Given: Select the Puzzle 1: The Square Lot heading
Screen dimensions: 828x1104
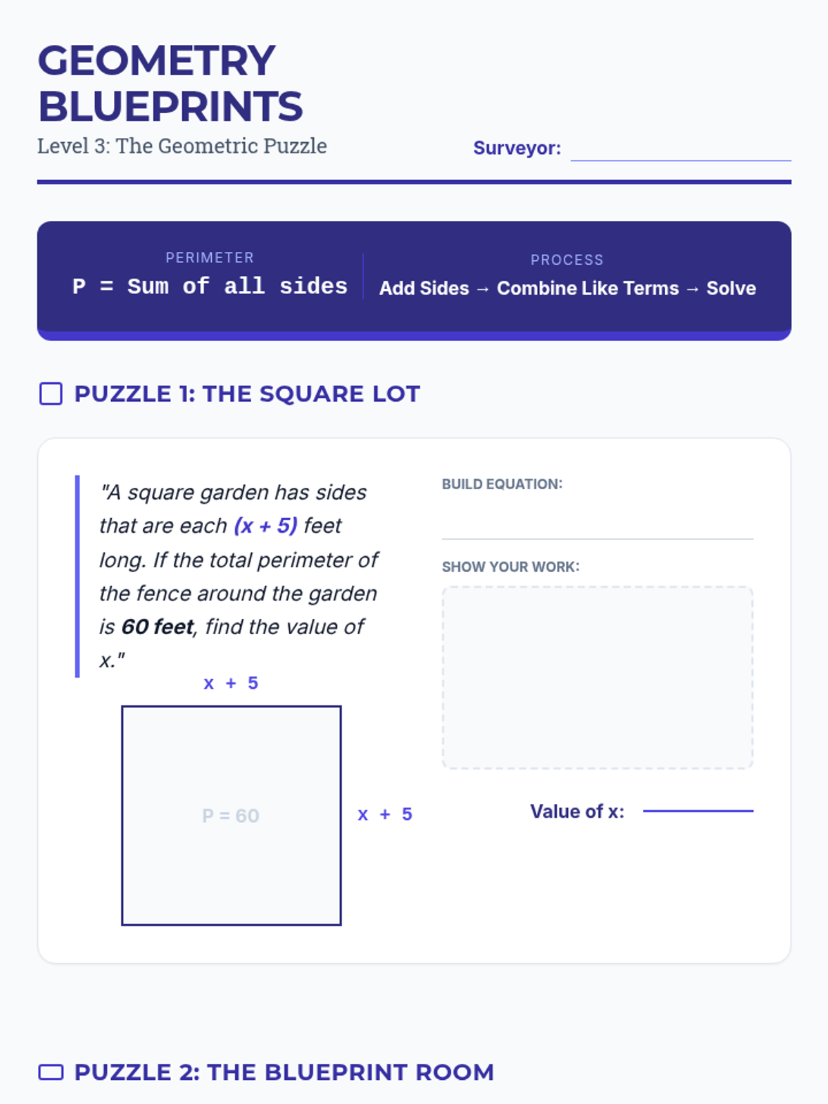Looking at the screenshot, I should (x=247, y=394).
